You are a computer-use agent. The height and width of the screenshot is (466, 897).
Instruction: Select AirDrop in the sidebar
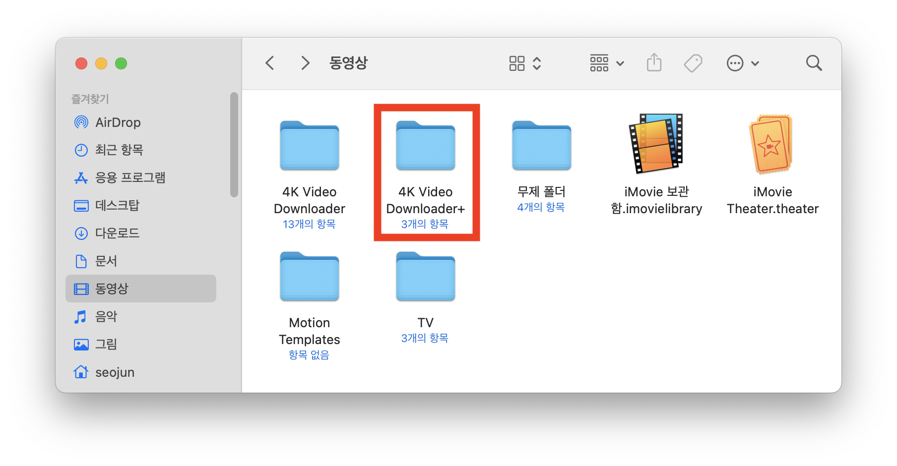pos(141,122)
